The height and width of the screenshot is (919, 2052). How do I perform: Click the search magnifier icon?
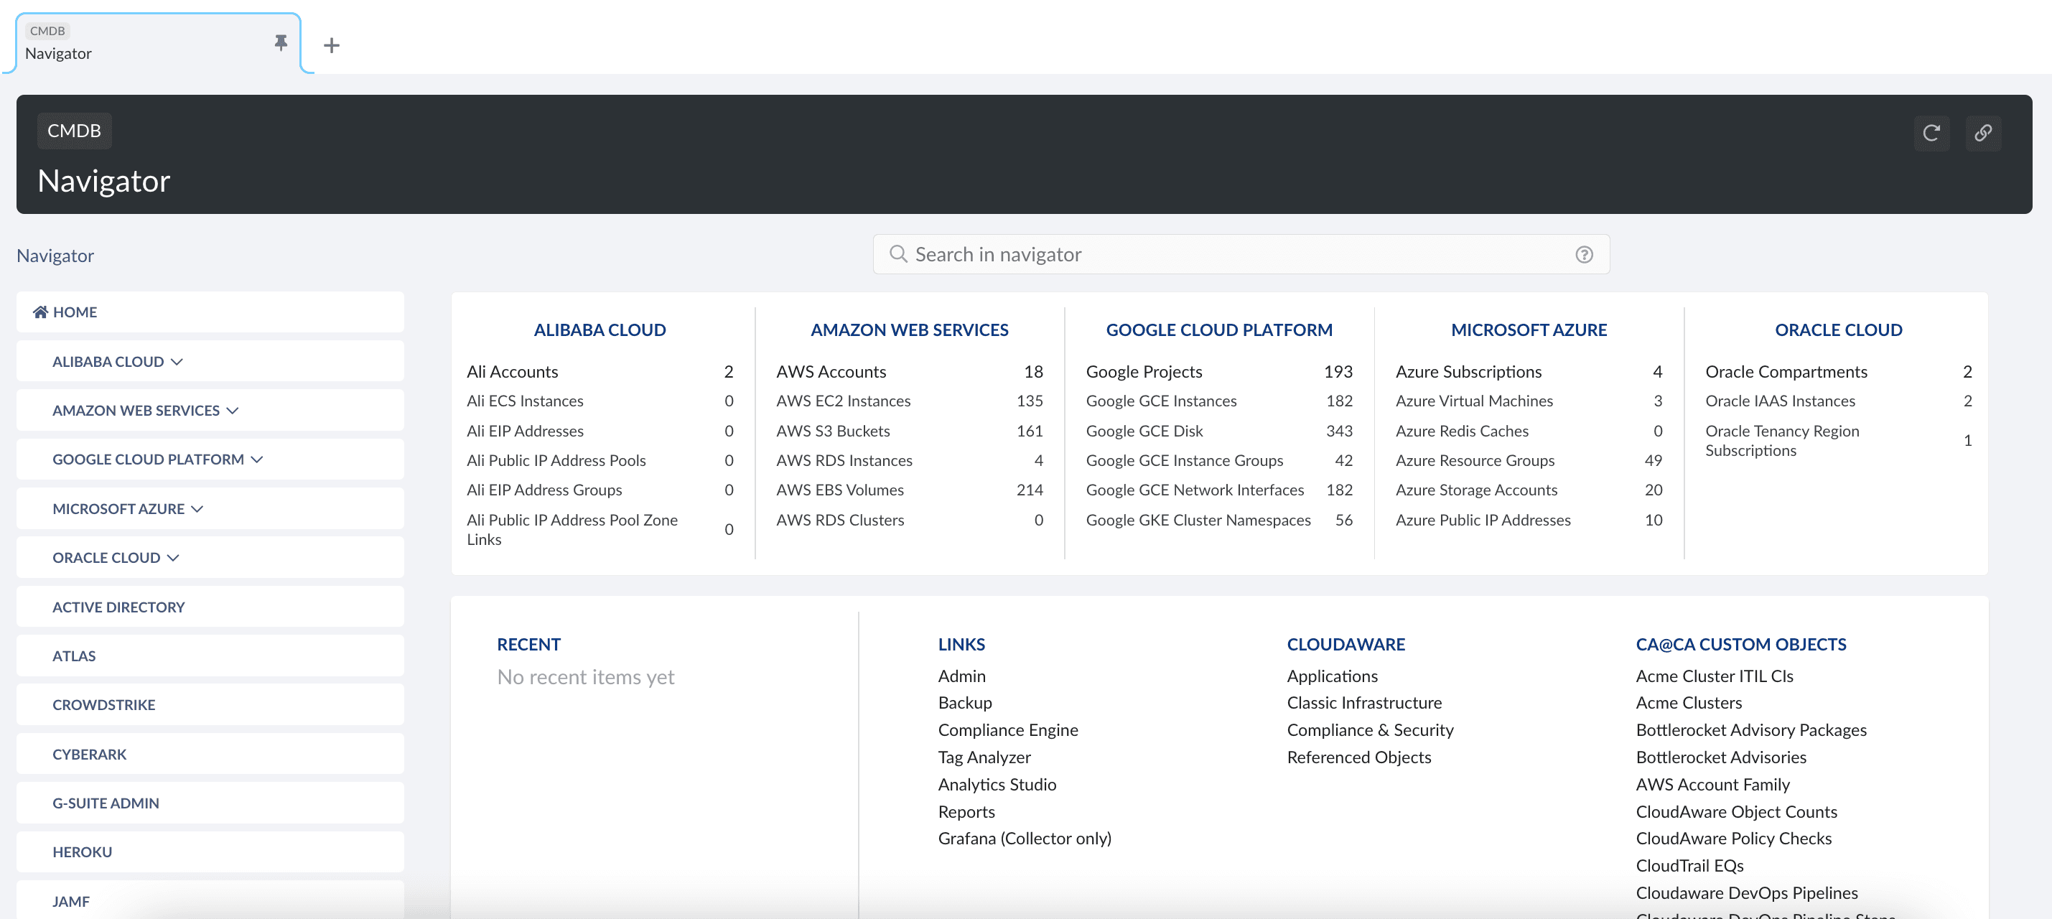897,254
